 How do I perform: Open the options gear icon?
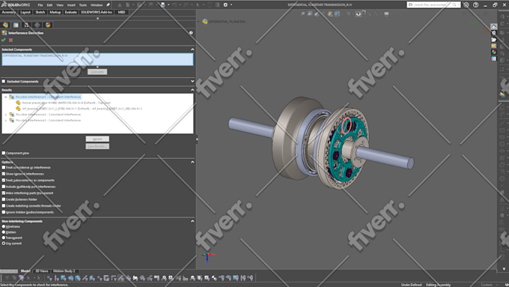coord(225,5)
